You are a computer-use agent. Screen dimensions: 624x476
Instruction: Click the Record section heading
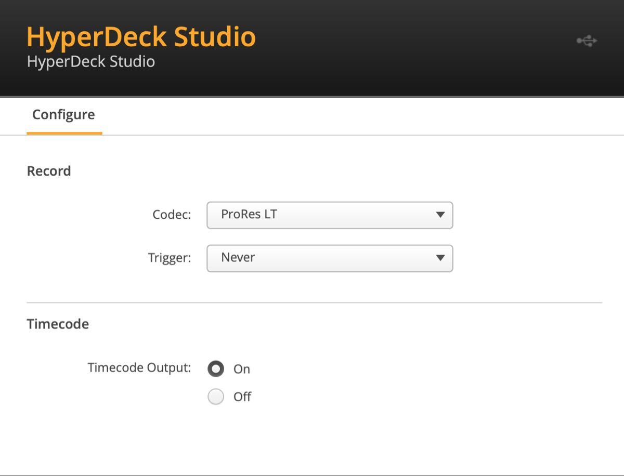[48, 171]
